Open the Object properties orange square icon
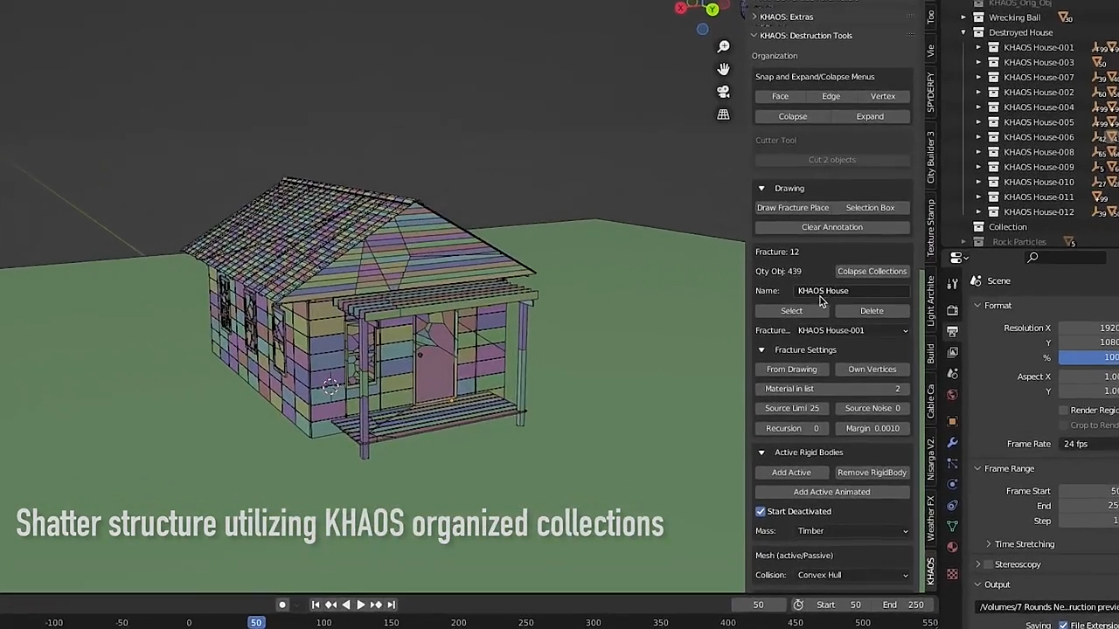Image resolution: width=1119 pixels, height=629 pixels. pos(952,421)
